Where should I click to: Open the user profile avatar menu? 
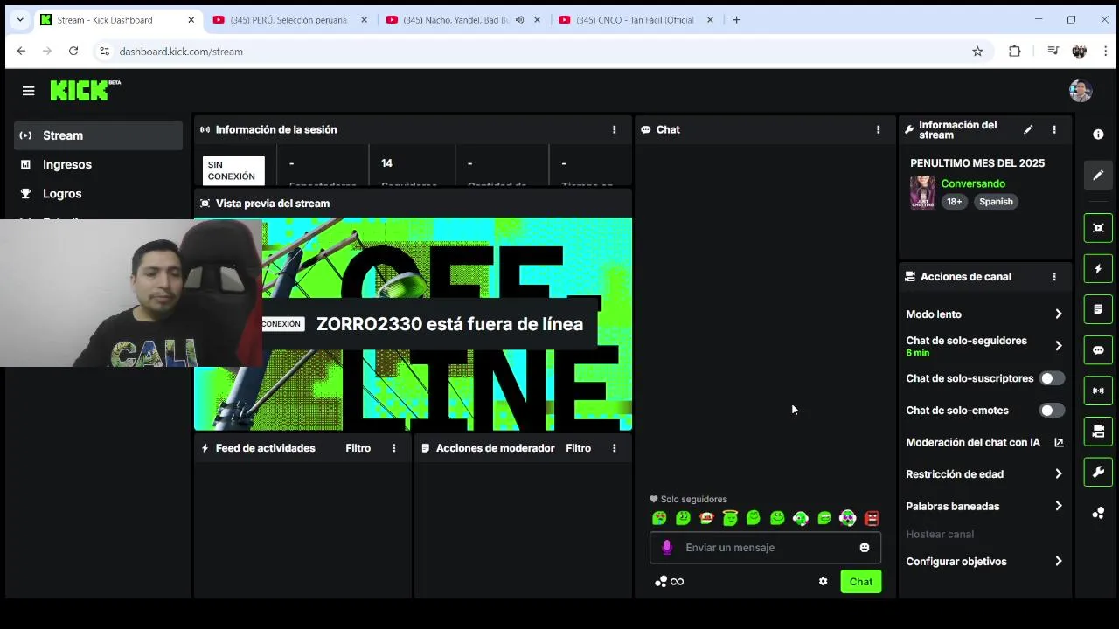click(x=1080, y=90)
